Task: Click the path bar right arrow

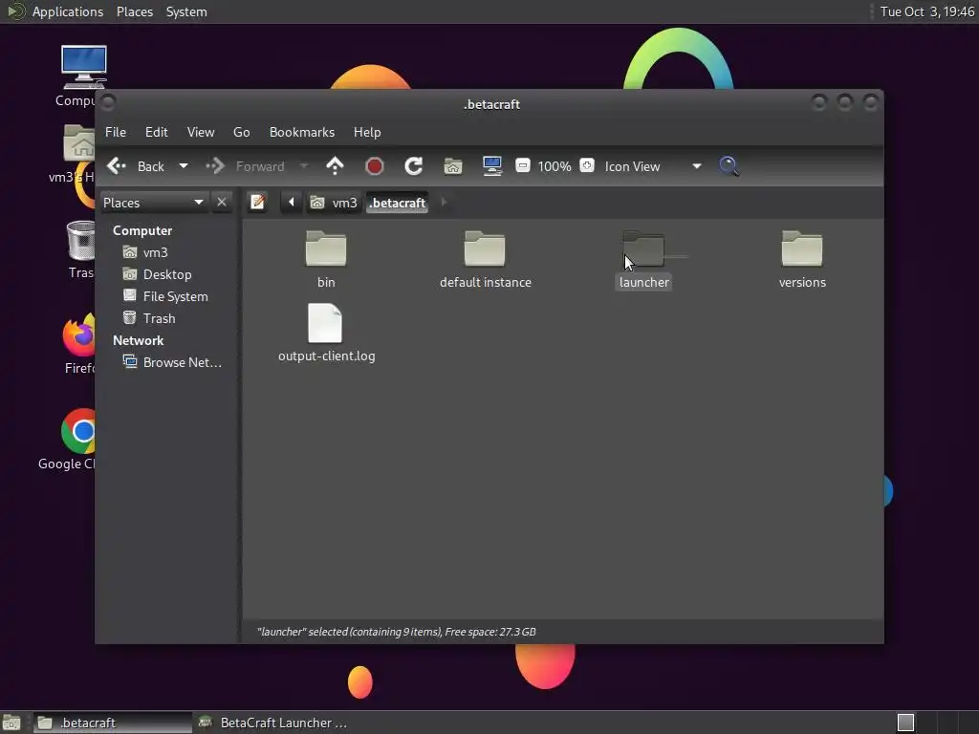Action: (444, 203)
